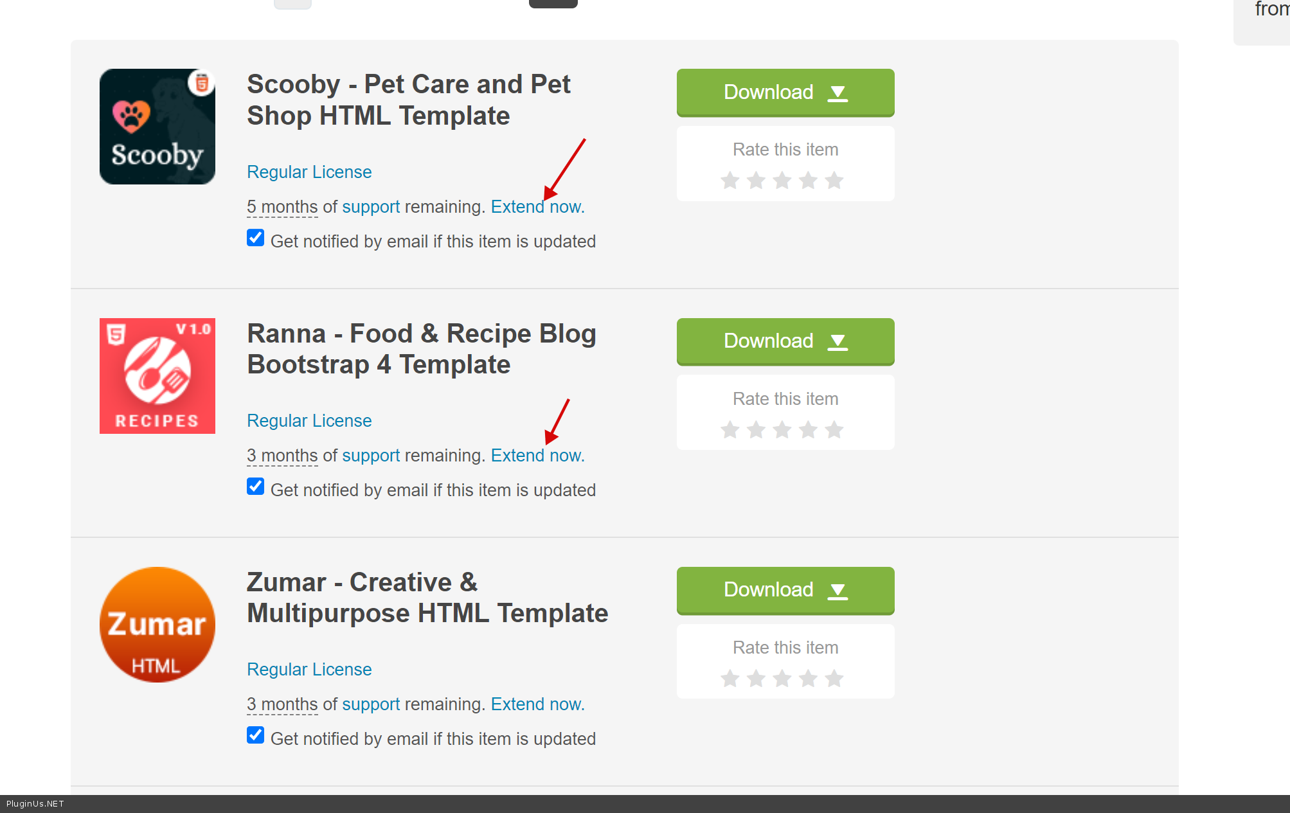The image size is (1290, 813).
Task: Rate Scooby template five stars
Action: [834, 181]
